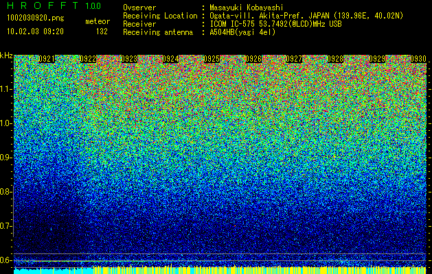Click the 'Receiver' field label

coord(139,24)
